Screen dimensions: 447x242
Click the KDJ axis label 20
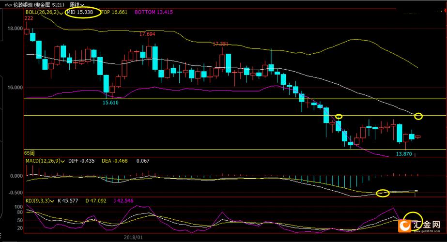[x=20, y=228]
